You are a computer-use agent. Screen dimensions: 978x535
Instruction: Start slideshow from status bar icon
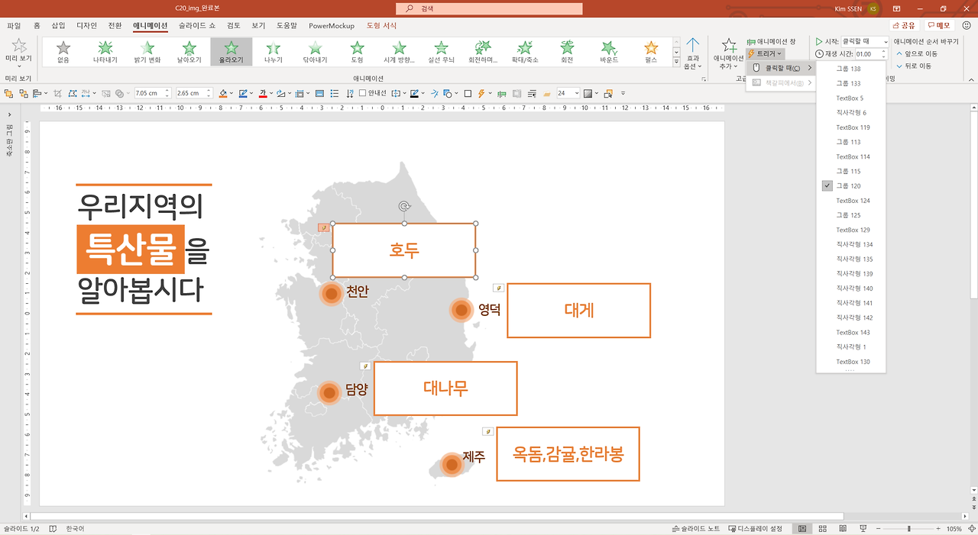(x=863, y=528)
